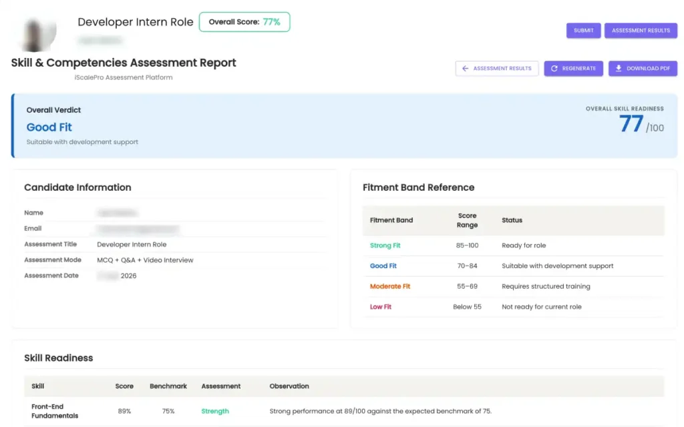Click the Submit button
The height and width of the screenshot is (427, 684).
point(583,31)
